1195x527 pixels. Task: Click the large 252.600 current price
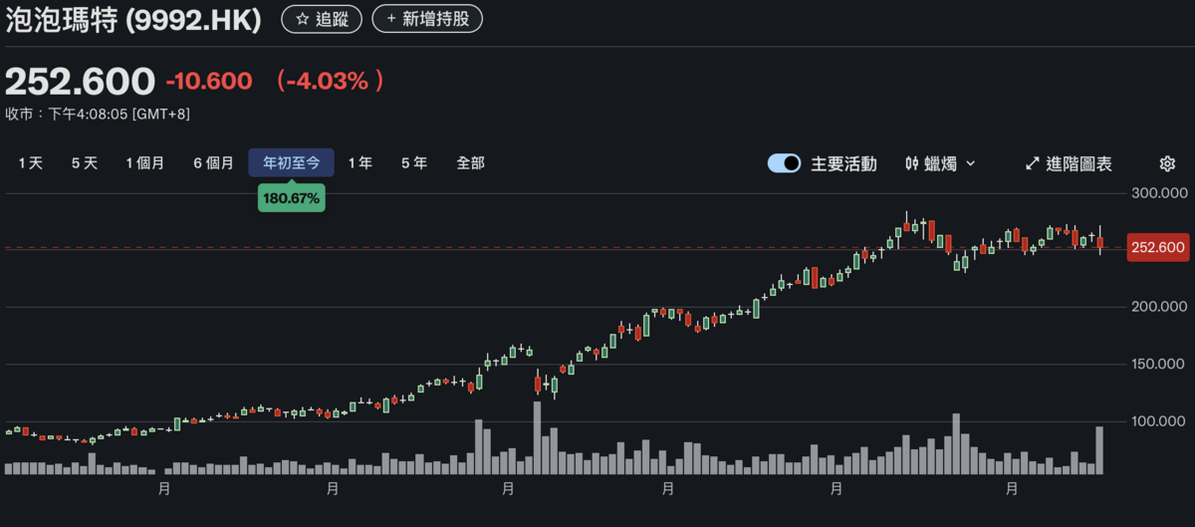point(81,81)
